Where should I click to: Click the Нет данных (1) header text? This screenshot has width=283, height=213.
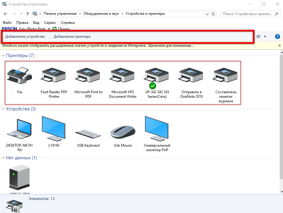point(21,158)
